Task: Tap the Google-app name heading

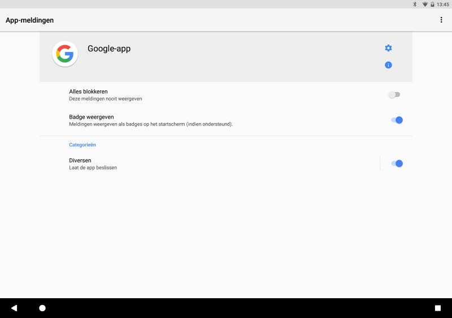Action: [109, 49]
